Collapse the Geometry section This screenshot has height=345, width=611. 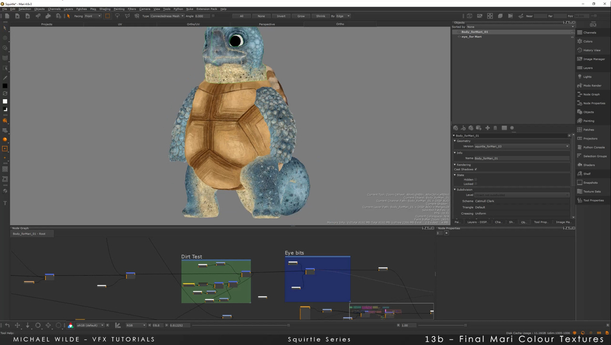pos(455,141)
